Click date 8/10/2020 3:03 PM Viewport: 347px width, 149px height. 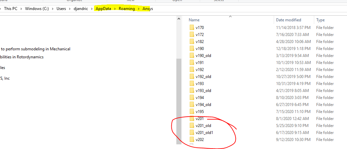tap(292, 97)
